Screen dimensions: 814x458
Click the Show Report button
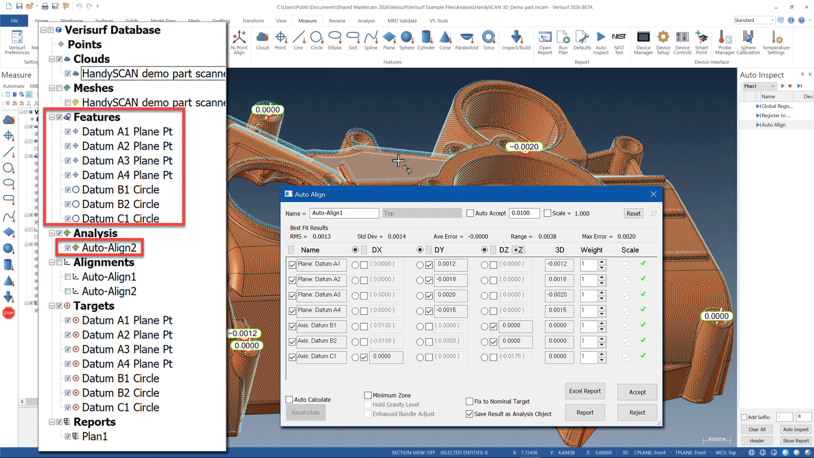(796, 441)
